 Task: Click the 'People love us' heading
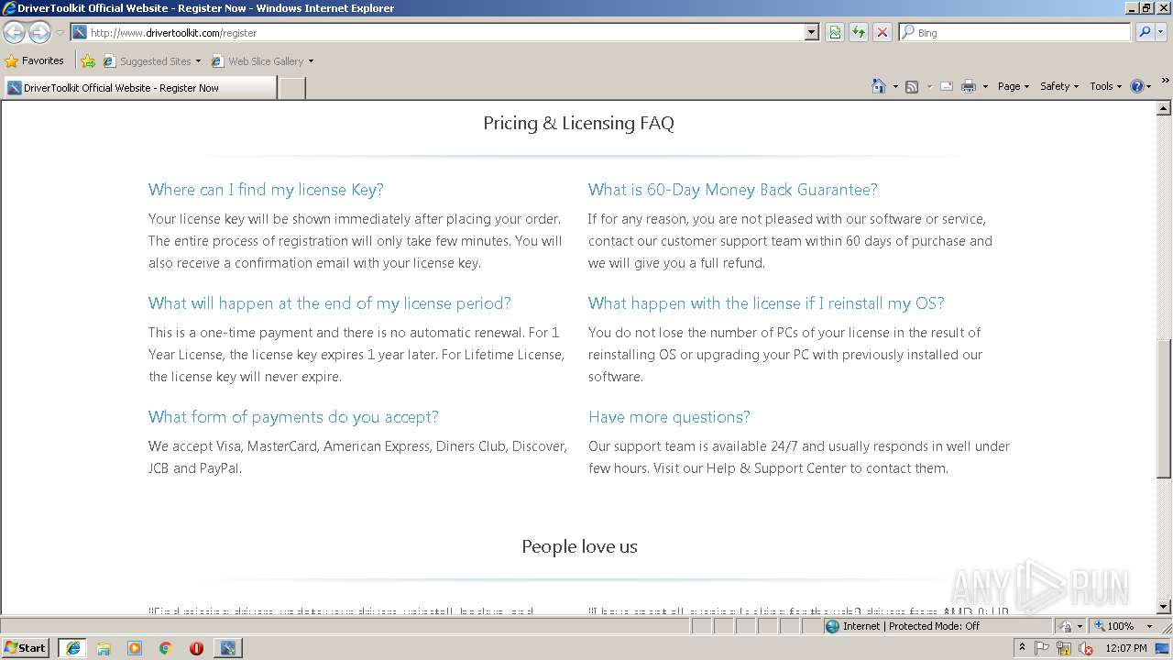point(579,546)
